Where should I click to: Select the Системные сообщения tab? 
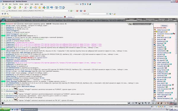(142, 24)
